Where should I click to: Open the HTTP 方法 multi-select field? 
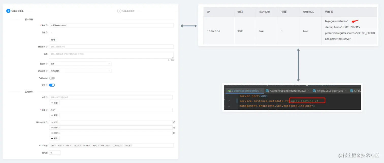[111, 145]
